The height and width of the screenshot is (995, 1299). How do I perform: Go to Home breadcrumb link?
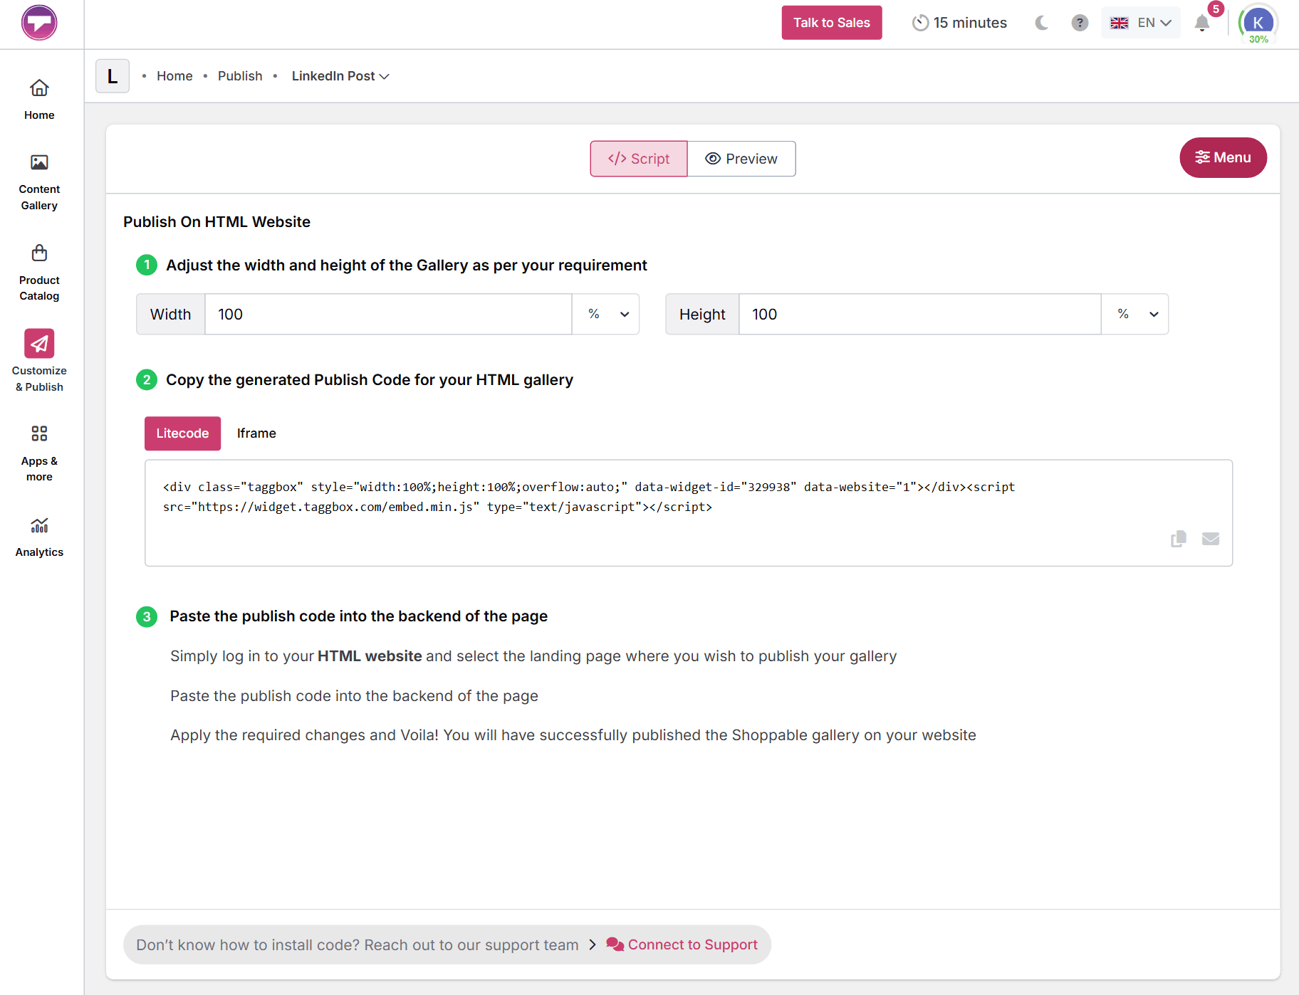(x=174, y=76)
